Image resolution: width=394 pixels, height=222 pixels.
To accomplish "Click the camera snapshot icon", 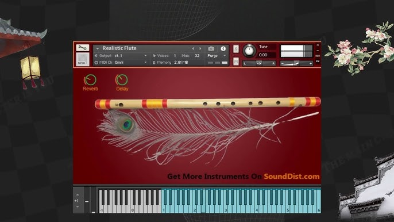I will click(211, 48).
